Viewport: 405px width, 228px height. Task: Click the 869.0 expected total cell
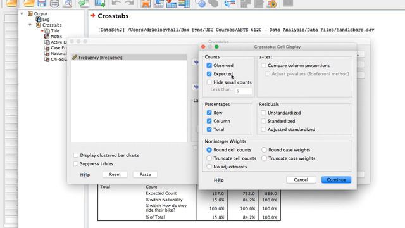(x=270, y=193)
